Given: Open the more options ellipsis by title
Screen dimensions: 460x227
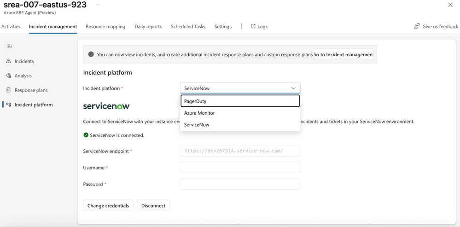Looking at the screenshot, I should click(98, 5).
